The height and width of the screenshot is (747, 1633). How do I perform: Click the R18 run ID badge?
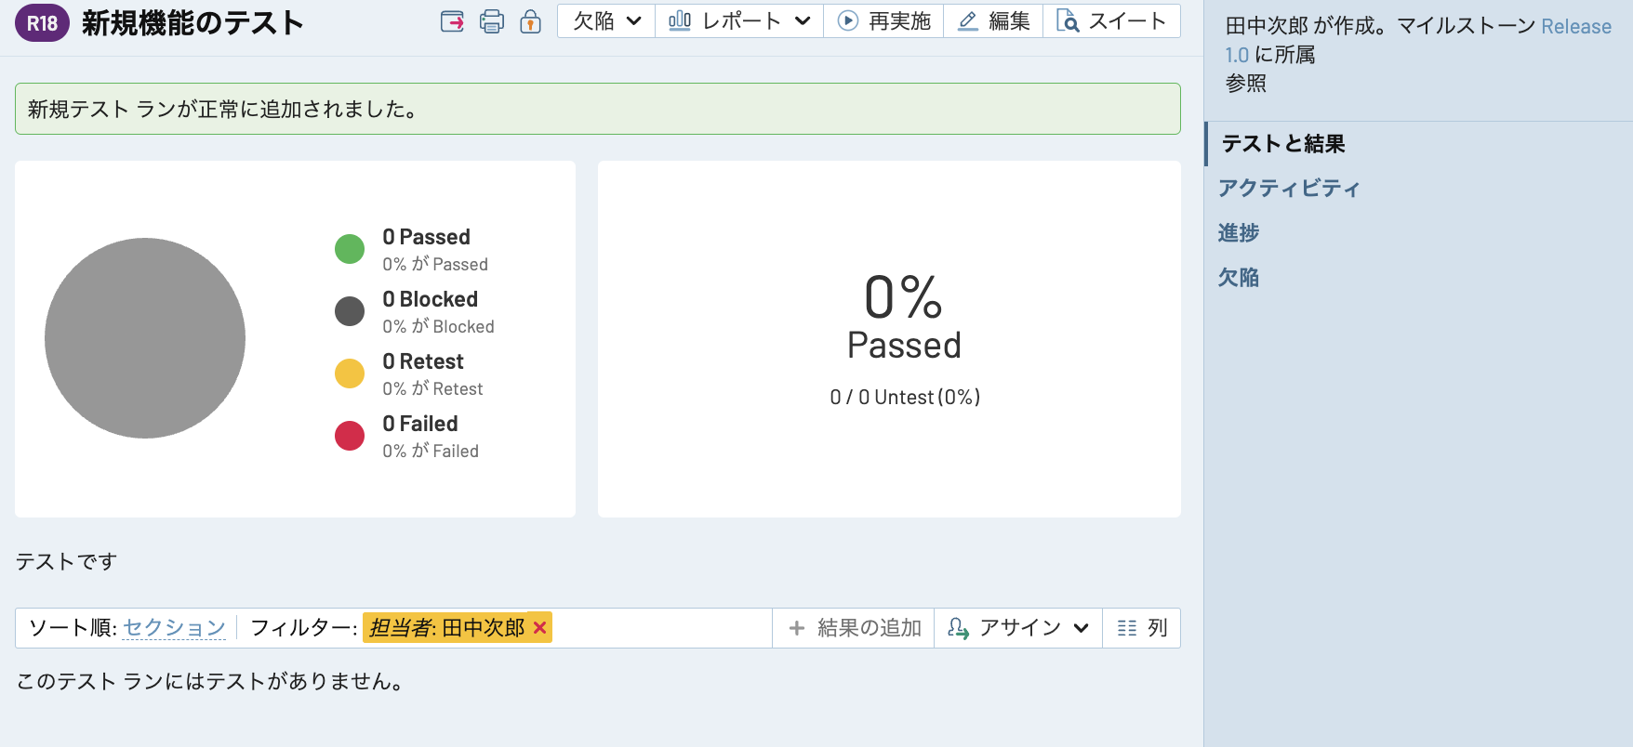point(42,23)
